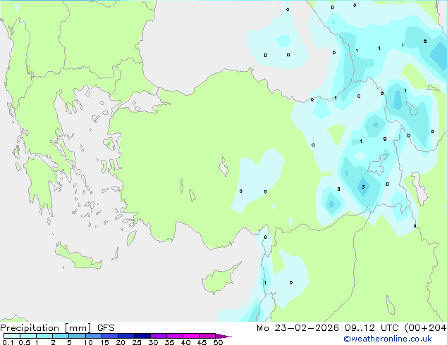Click the 1 to 2 mm legend swatch
Viewport: 447px width, 345px height.
[x=44, y=336]
